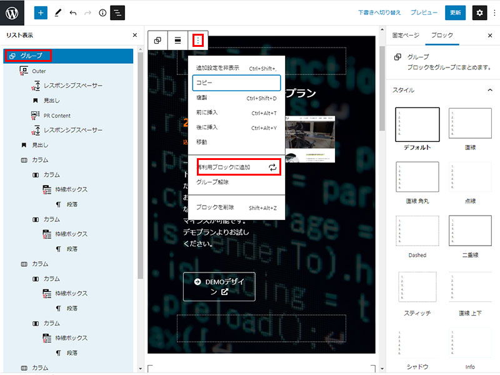Screen dimensions: 500x375
Task: Click the WordPress logo icon
Action: click(12, 12)
